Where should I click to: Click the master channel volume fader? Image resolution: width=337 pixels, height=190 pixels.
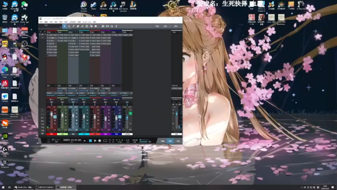(x=177, y=114)
